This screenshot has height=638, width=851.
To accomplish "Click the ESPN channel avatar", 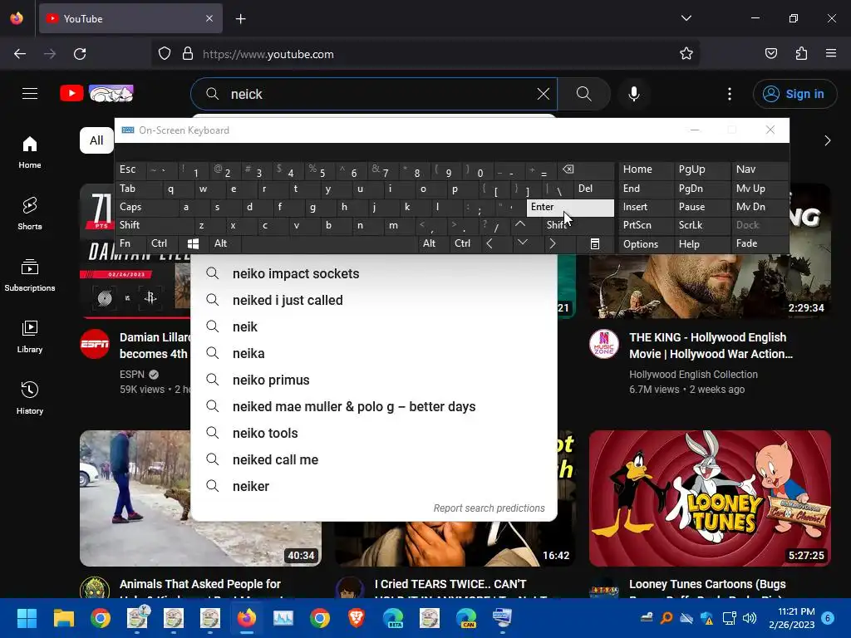I will (x=95, y=344).
